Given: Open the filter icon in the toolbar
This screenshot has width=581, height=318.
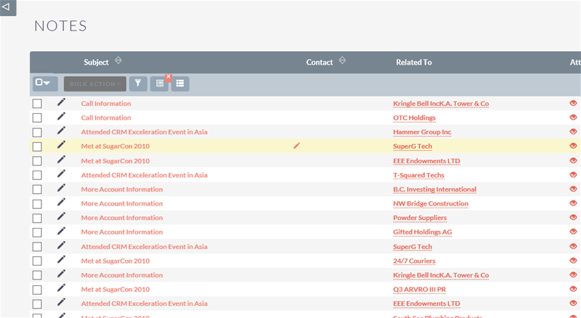Looking at the screenshot, I should [x=138, y=83].
